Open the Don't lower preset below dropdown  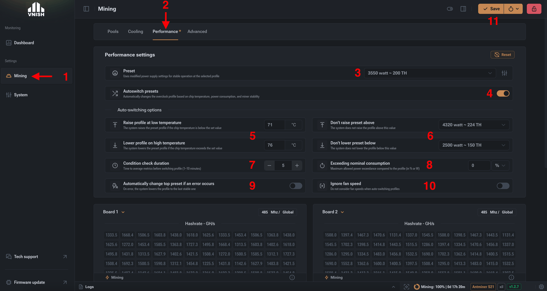tap(474, 145)
